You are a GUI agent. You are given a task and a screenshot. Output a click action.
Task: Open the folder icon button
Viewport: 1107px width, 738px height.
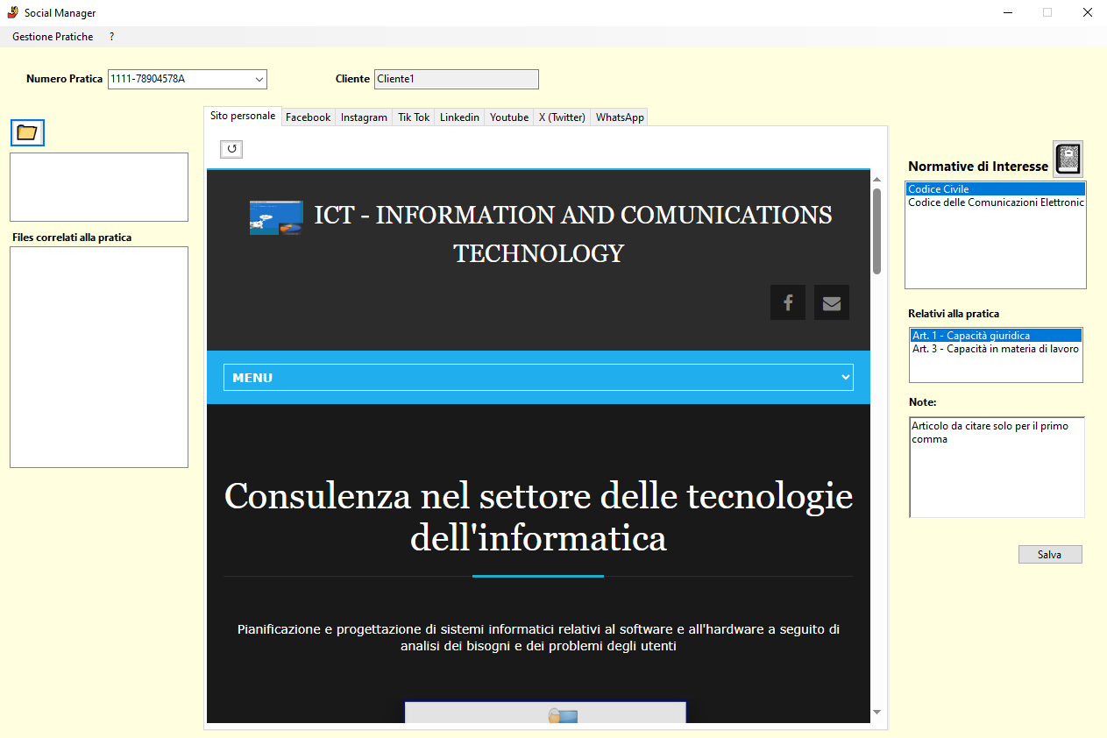[x=27, y=132]
